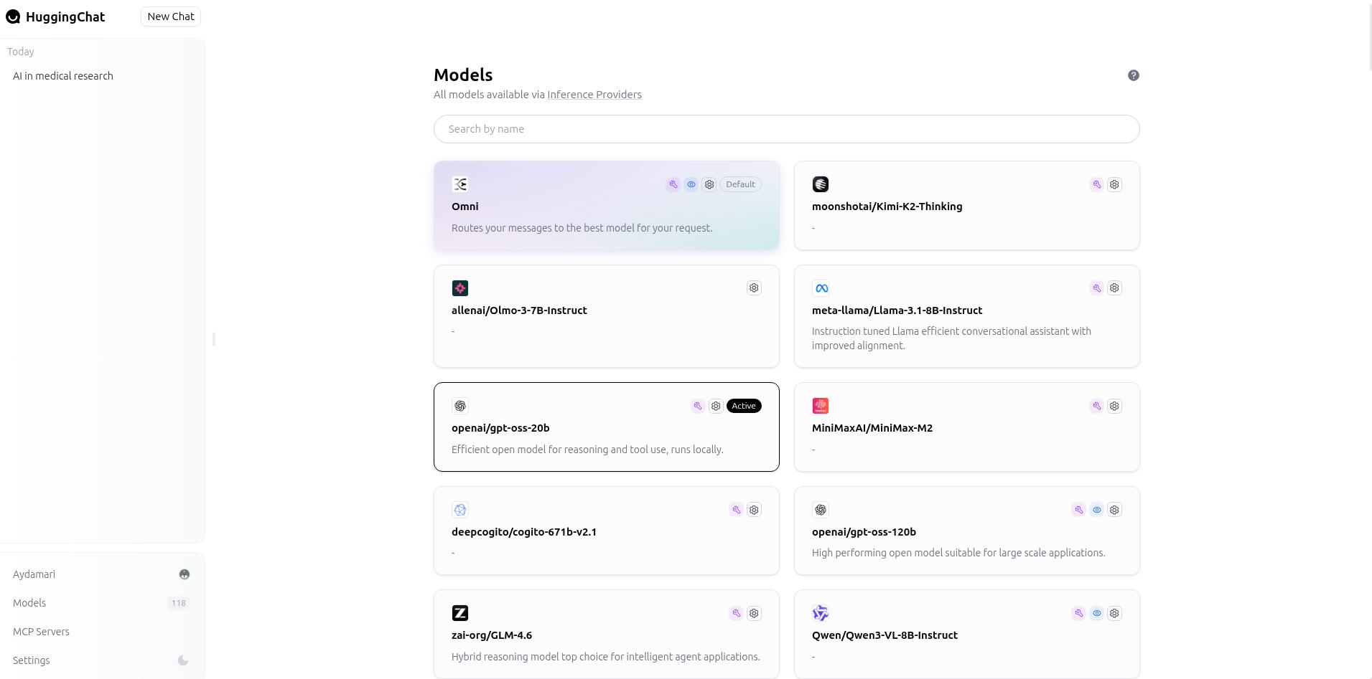The width and height of the screenshot is (1372, 679).
Task: Open settings gear for Kimi-K2-Thinking
Action: pos(1114,184)
